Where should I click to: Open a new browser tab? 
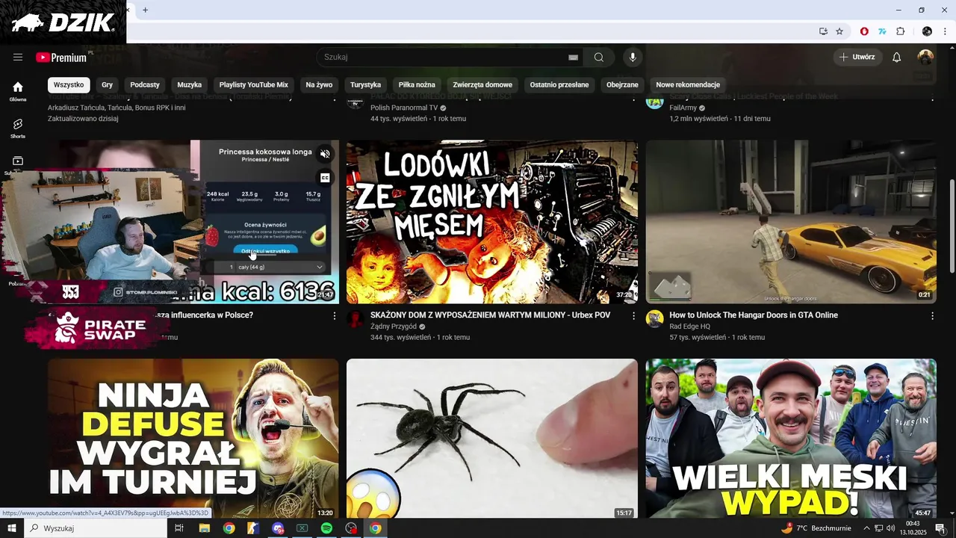click(x=145, y=10)
